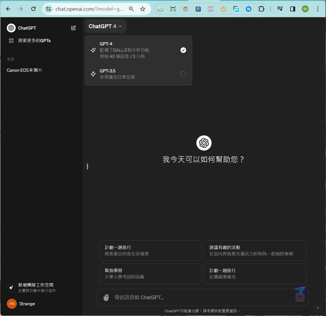326x316 pixels.
Task: Open the glasses face extension
Action: [186, 9]
